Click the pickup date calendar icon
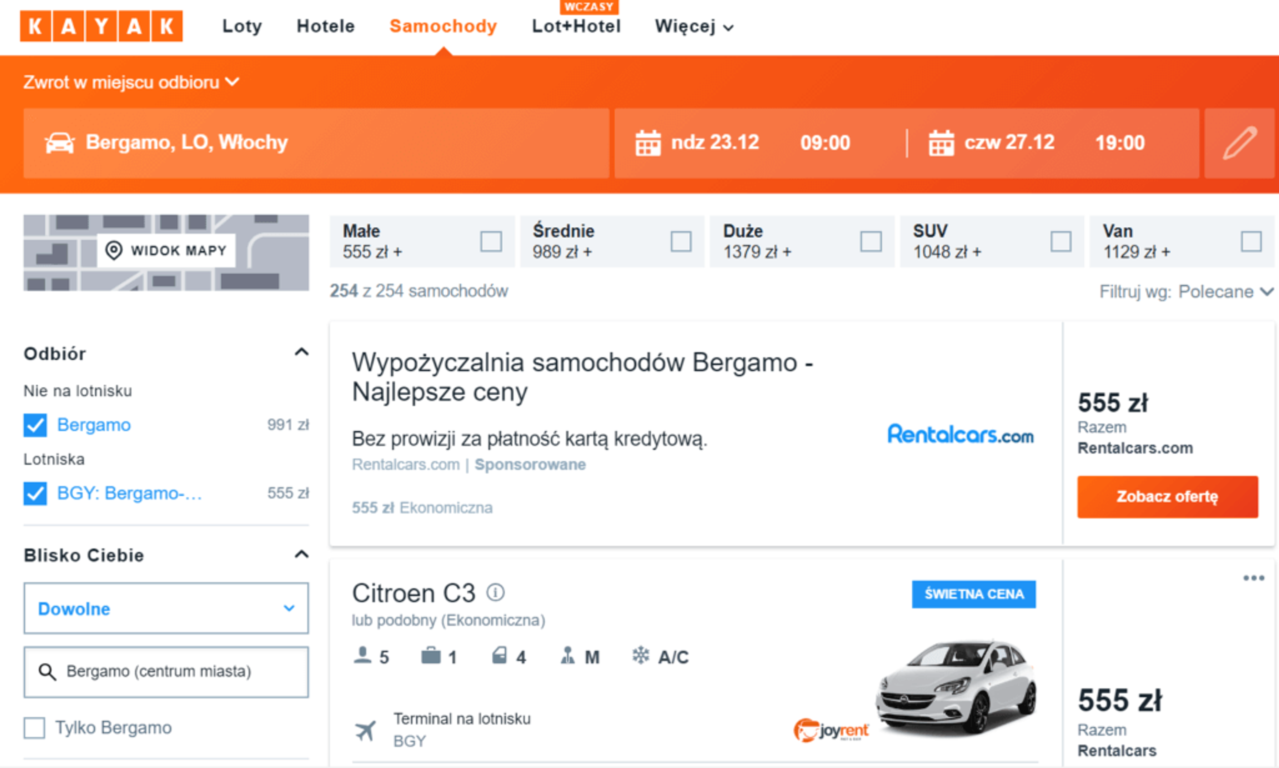This screenshot has width=1279, height=768. 648,143
